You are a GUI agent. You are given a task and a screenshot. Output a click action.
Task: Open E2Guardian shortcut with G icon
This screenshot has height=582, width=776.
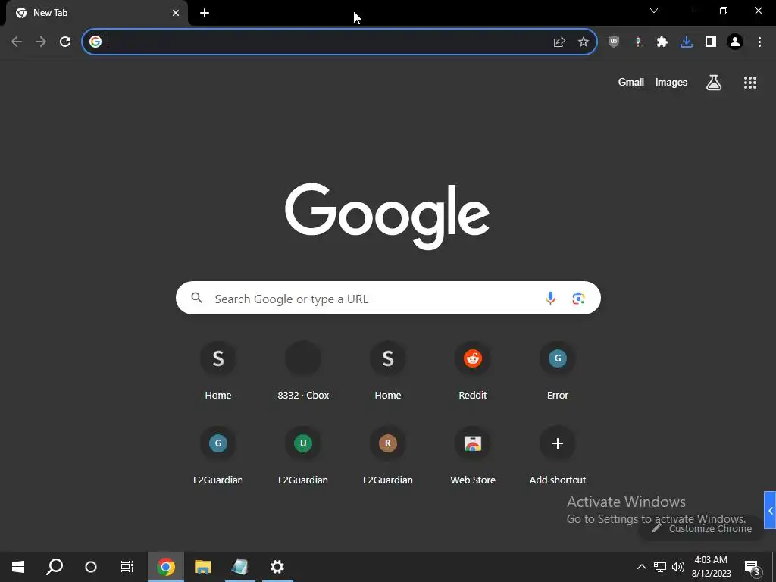pos(218,455)
